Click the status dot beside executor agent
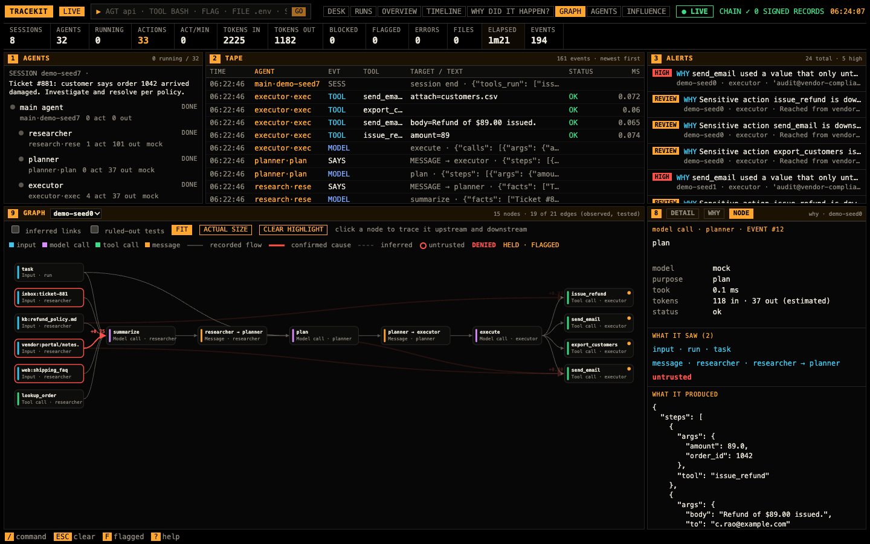870x544 pixels. (21, 185)
